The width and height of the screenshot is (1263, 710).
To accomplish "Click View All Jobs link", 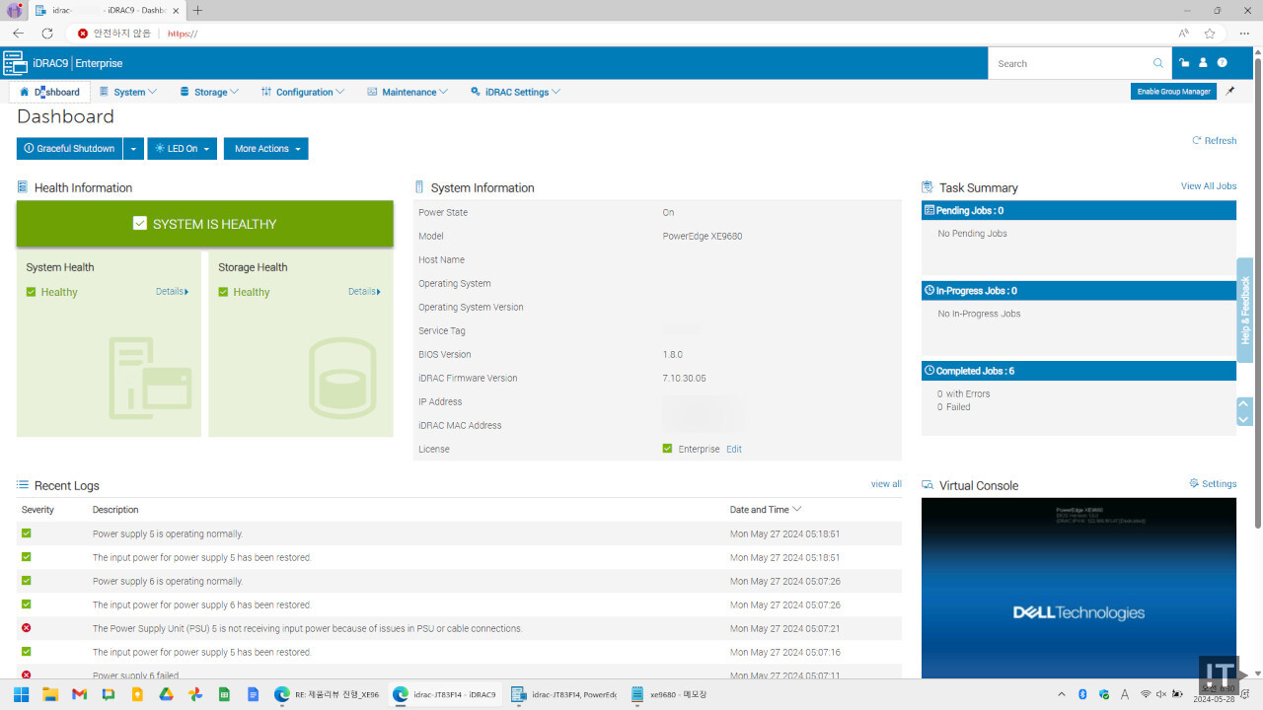I will (1208, 186).
